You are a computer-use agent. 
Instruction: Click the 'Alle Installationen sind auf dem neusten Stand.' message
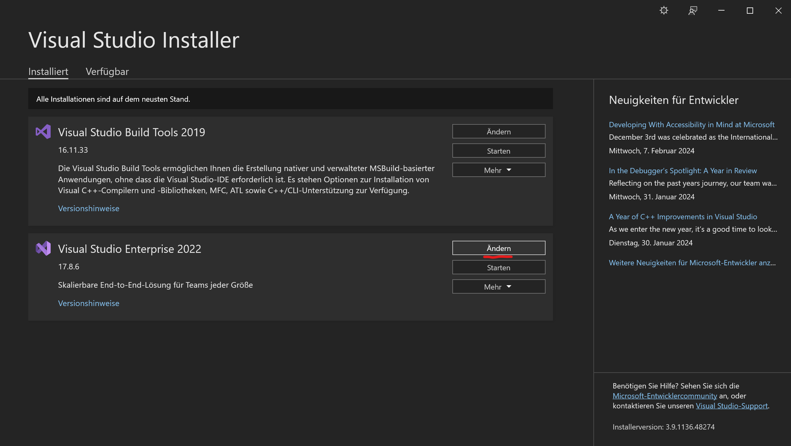tap(113, 99)
